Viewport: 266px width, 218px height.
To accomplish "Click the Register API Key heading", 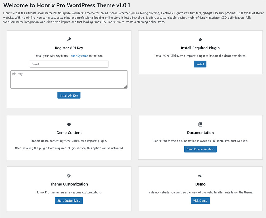I will (x=69, y=48).
